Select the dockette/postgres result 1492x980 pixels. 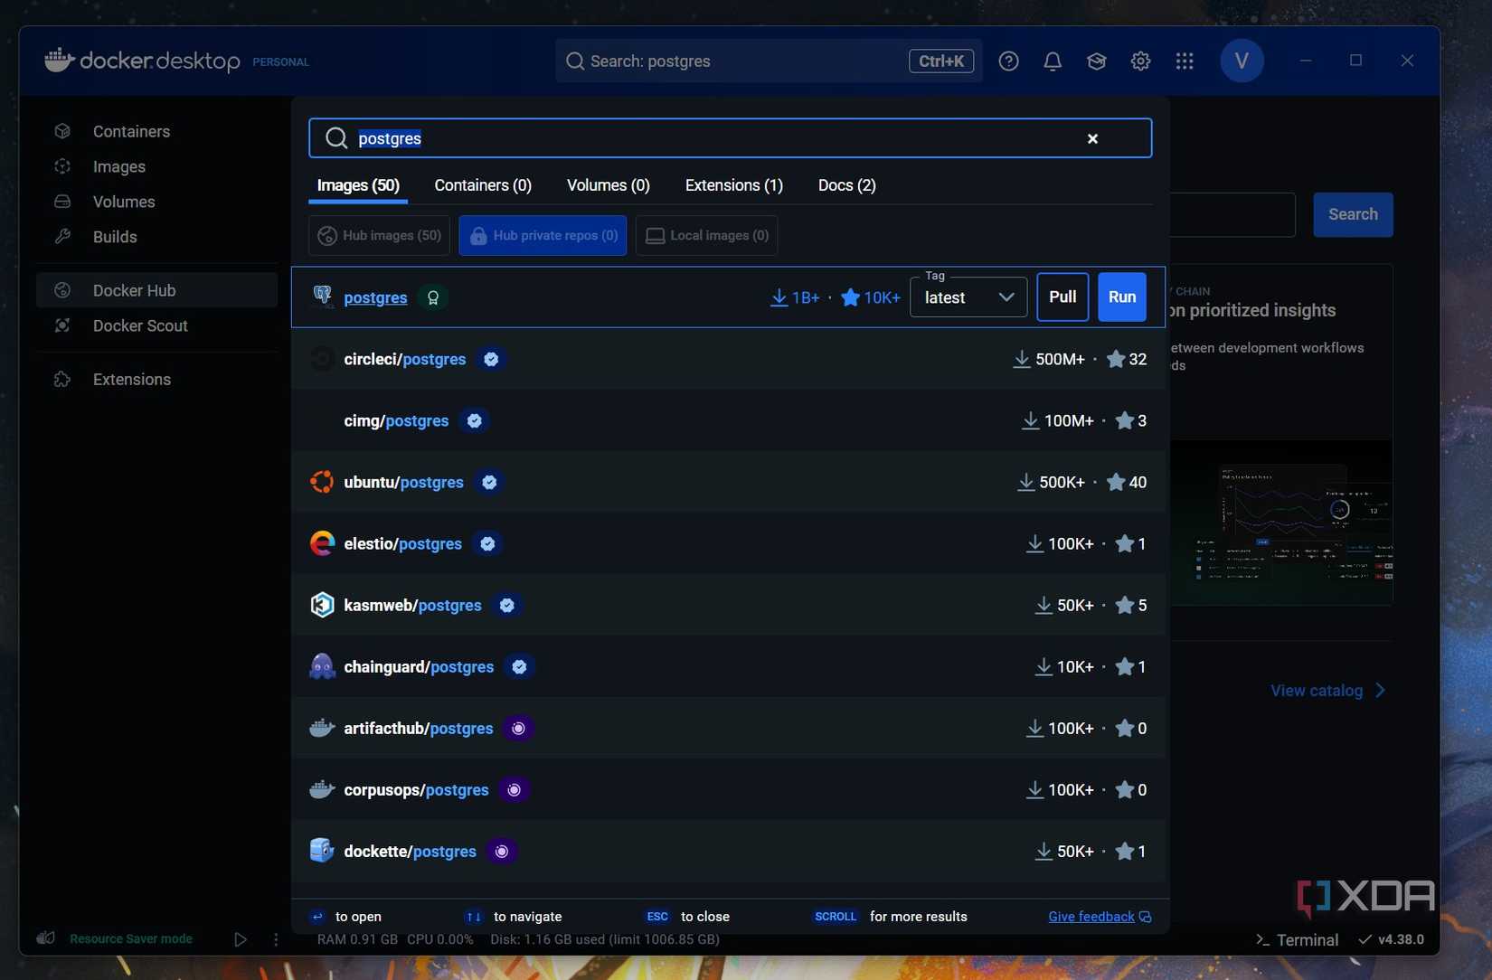click(x=728, y=851)
